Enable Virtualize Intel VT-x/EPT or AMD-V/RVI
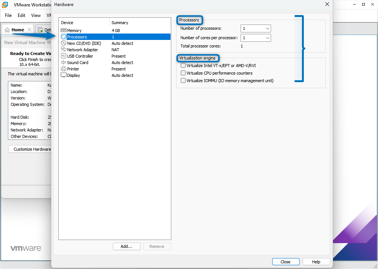Image resolution: width=378 pixels, height=269 pixels. [x=183, y=65]
